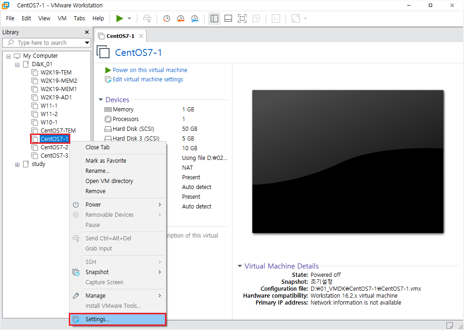
Task: Select W10-1 virtual machine in library
Action: click(x=49, y=122)
